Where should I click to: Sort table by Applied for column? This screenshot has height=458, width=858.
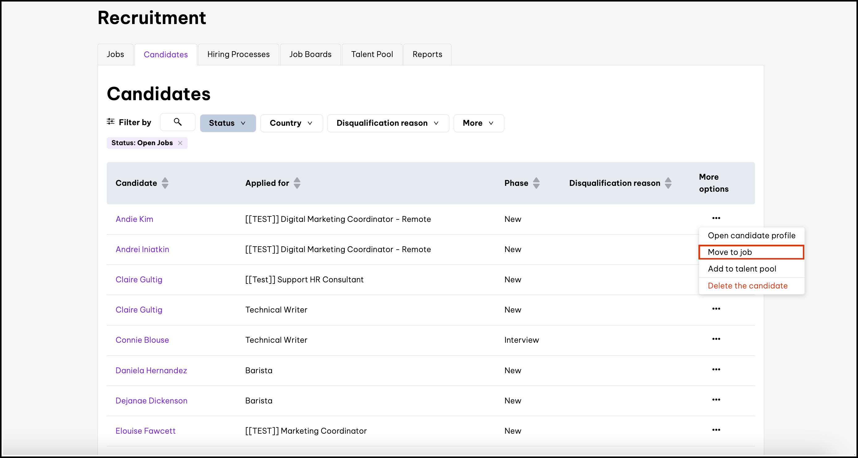(297, 183)
